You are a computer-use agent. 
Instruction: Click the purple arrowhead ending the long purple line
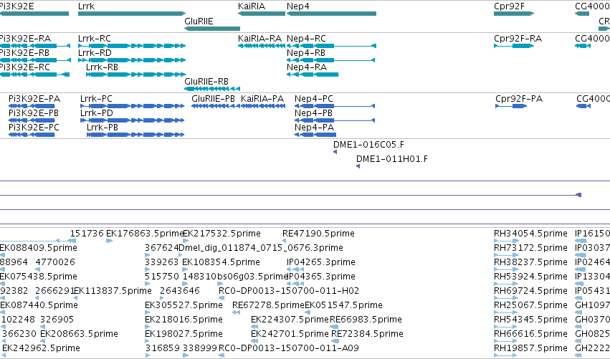tap(578, 195)
